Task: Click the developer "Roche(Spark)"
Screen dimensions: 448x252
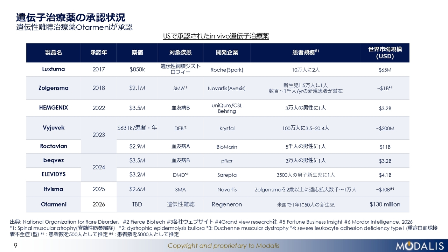Action: 227,70
